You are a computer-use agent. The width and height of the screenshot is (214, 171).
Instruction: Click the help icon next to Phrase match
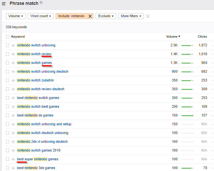[x=41, y=3]
